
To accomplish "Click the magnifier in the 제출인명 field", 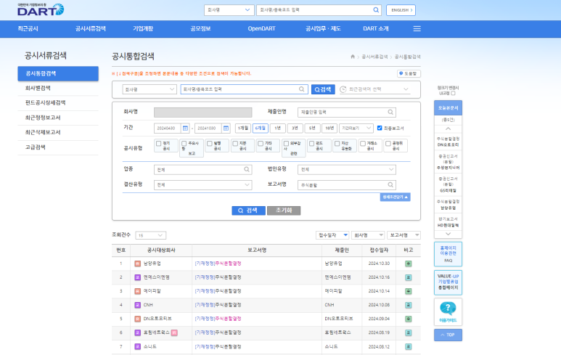I will [390, 112].
